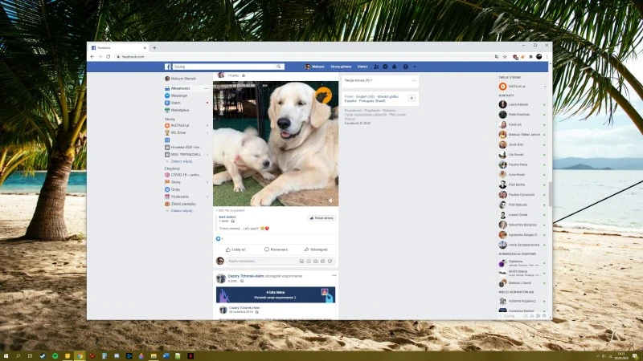Open the options dots next to Aktualności
643x361 pixels.
tap(207, 88)
